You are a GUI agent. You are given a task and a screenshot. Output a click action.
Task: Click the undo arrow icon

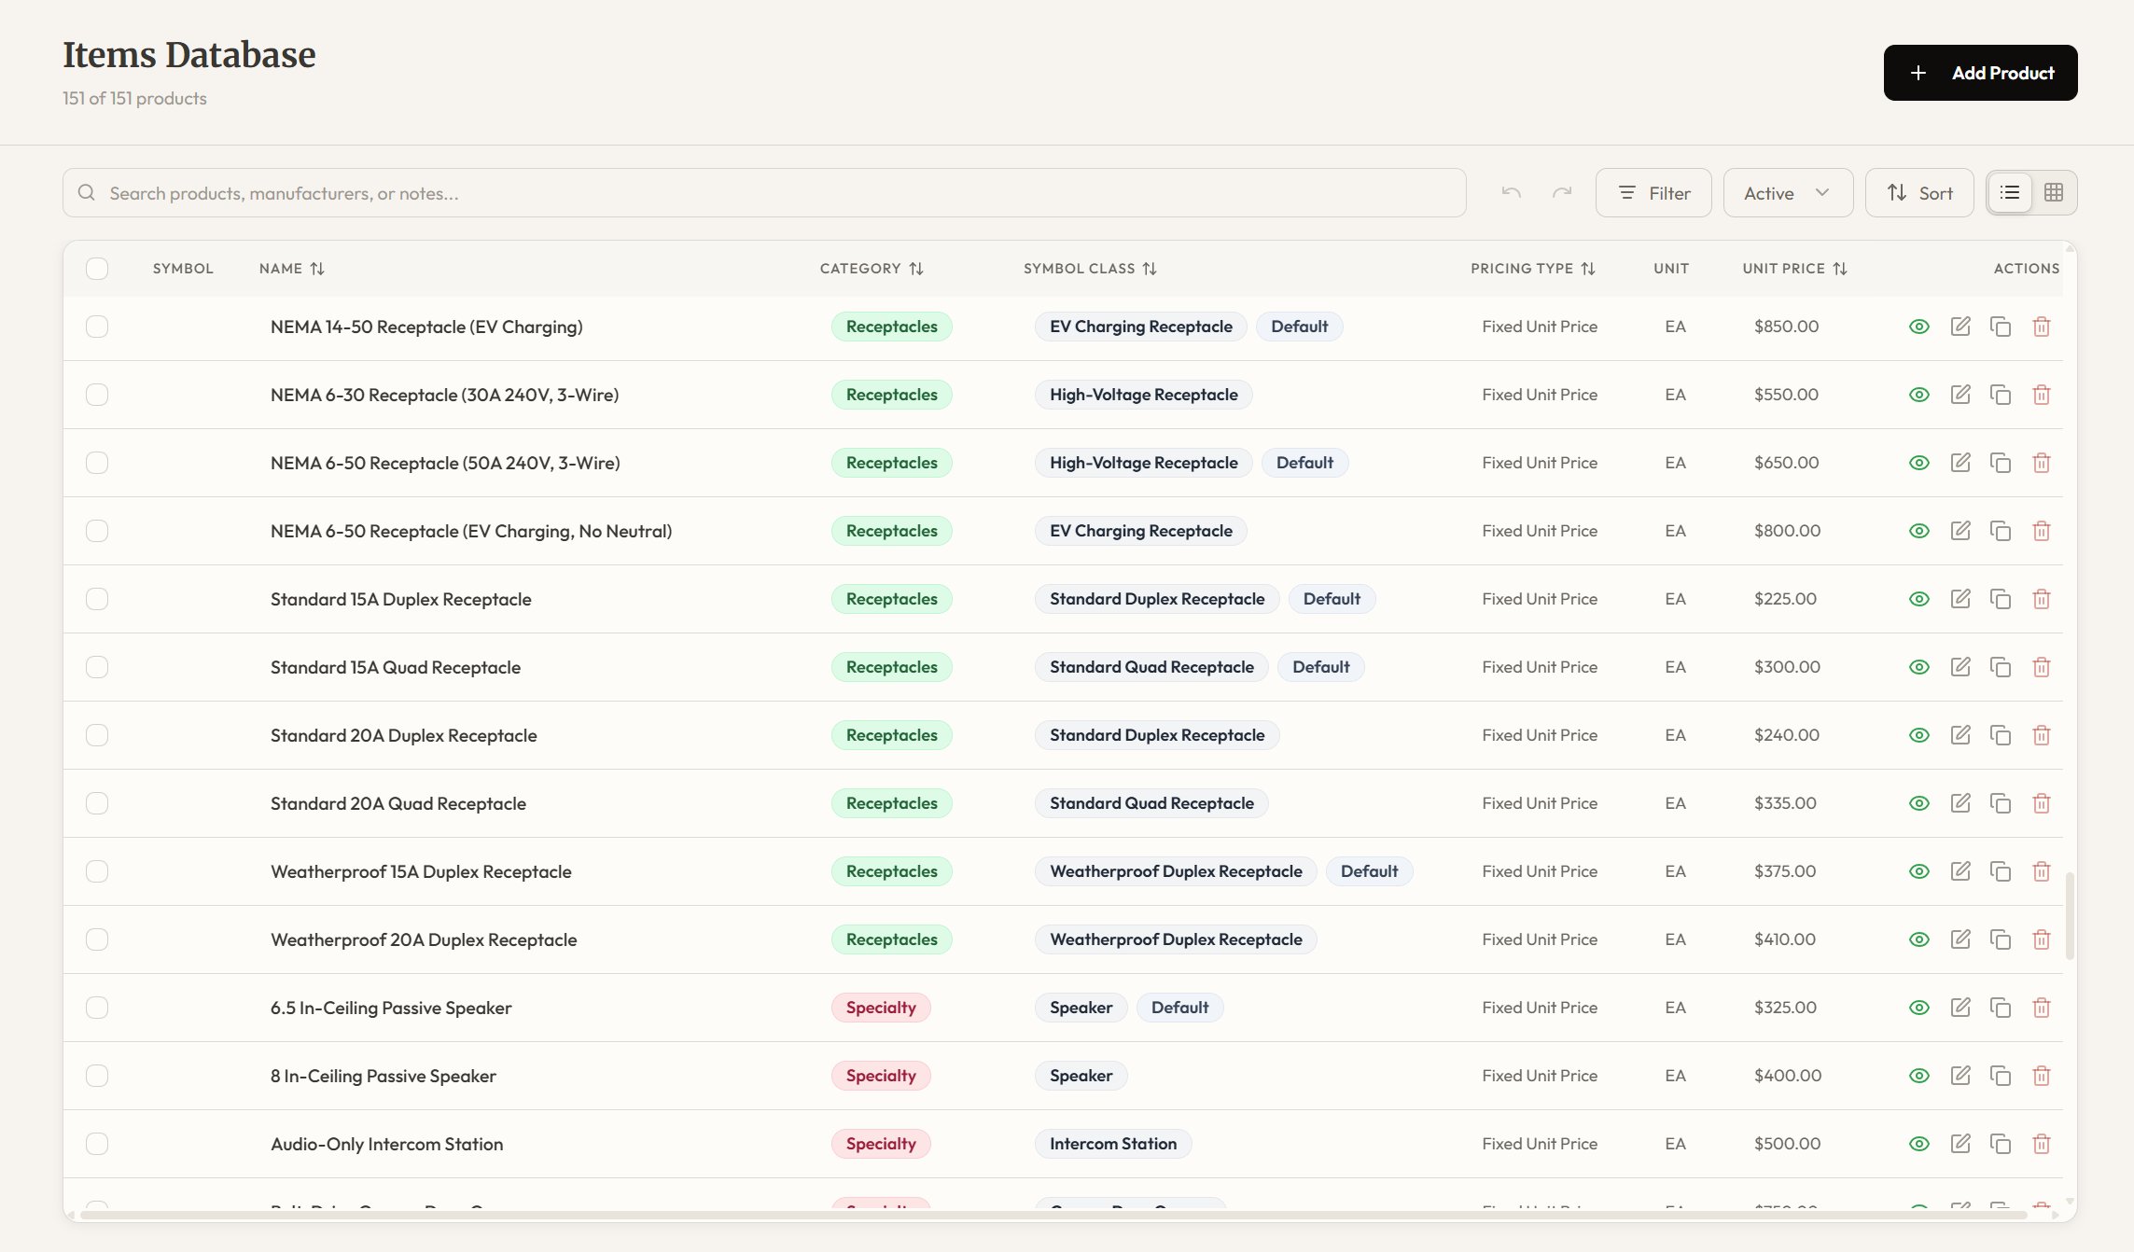click(x=1512, y=192)
